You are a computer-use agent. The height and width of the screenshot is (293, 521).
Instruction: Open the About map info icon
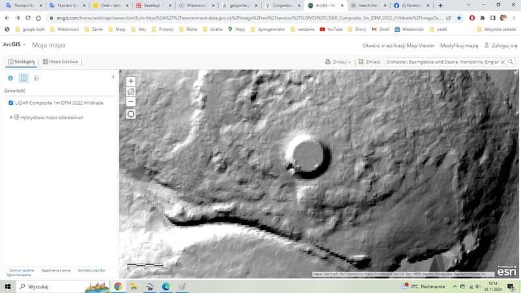tap(10, 78)
